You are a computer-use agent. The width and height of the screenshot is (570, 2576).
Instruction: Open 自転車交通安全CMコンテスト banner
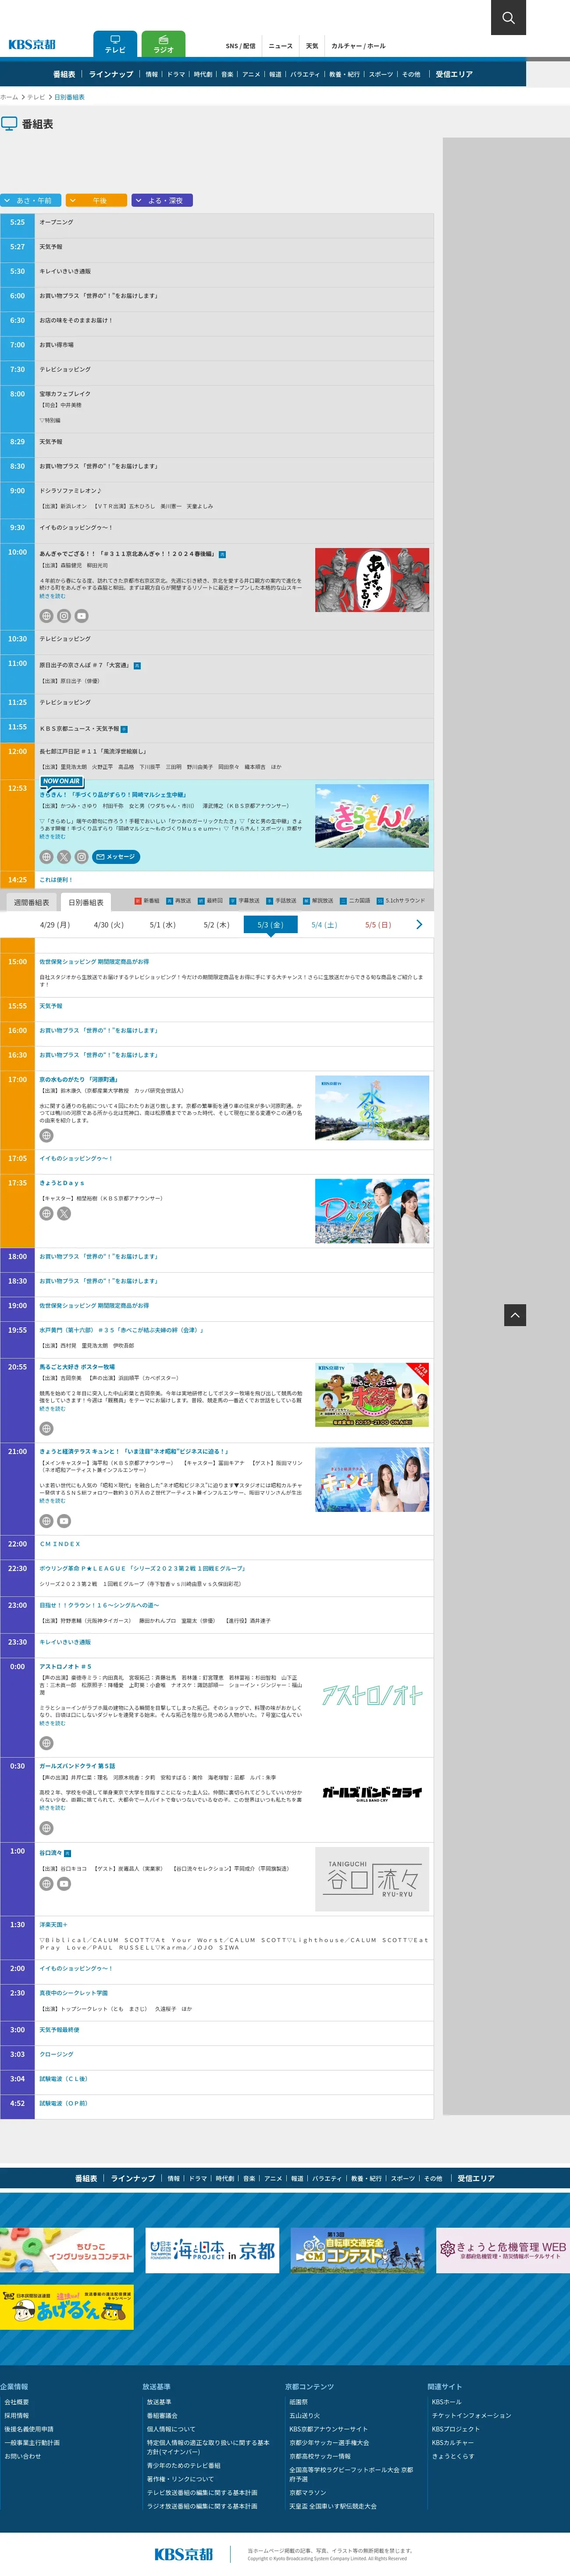[x=357, y=2250]
